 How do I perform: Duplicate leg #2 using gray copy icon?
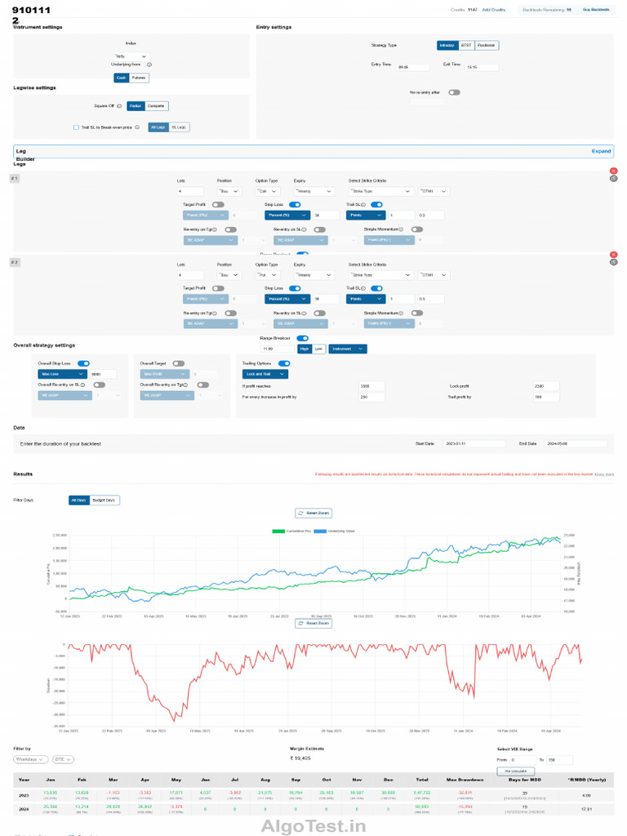[614, 262]
